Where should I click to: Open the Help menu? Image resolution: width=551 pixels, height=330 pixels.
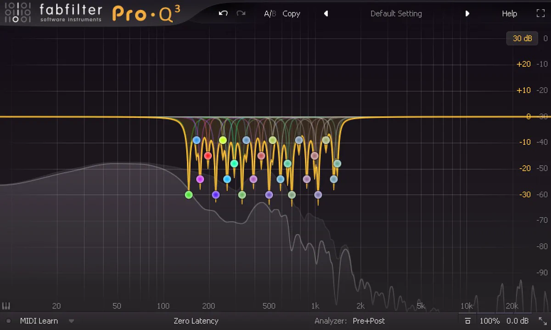[509, 14]
